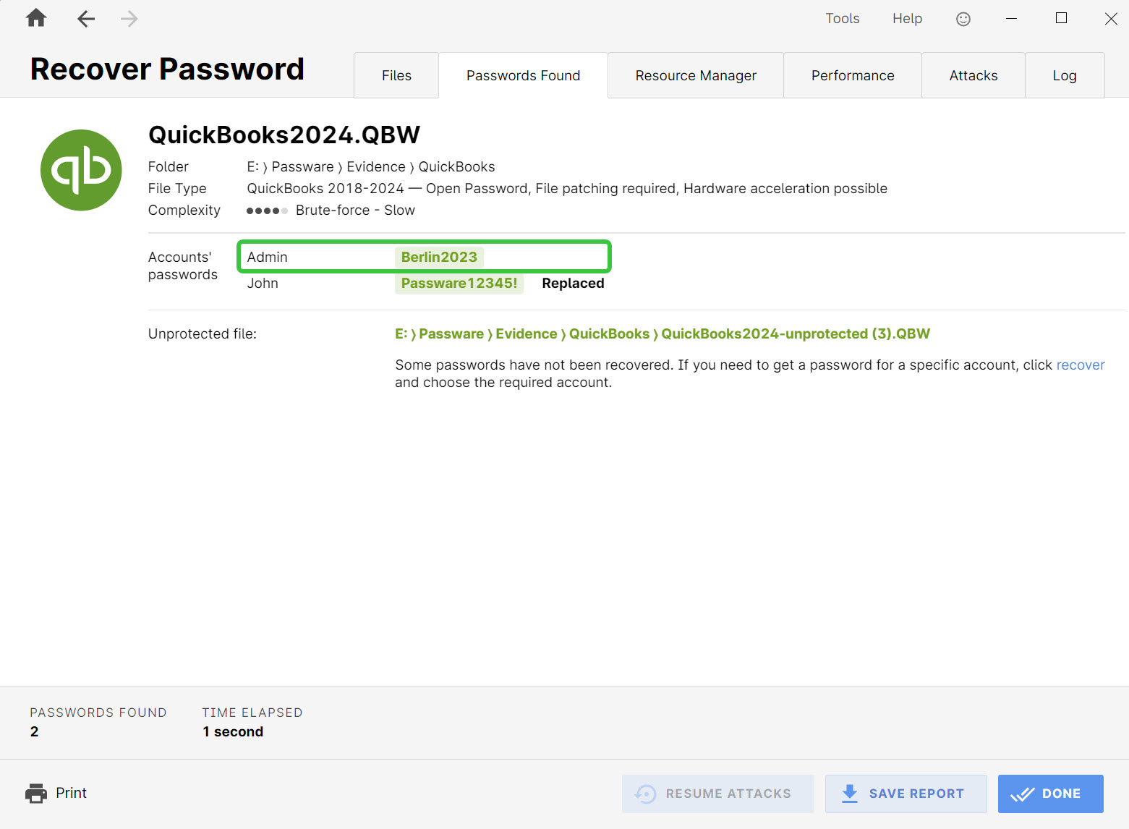The width and height of the screenshot is (1129, 829).
Task: Click the circular arrow icon on Resume Attacks
Action: point(644,794)
